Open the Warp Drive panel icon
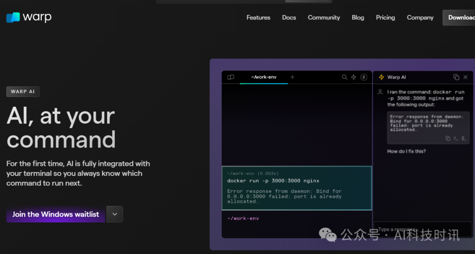 coord(230,77)
